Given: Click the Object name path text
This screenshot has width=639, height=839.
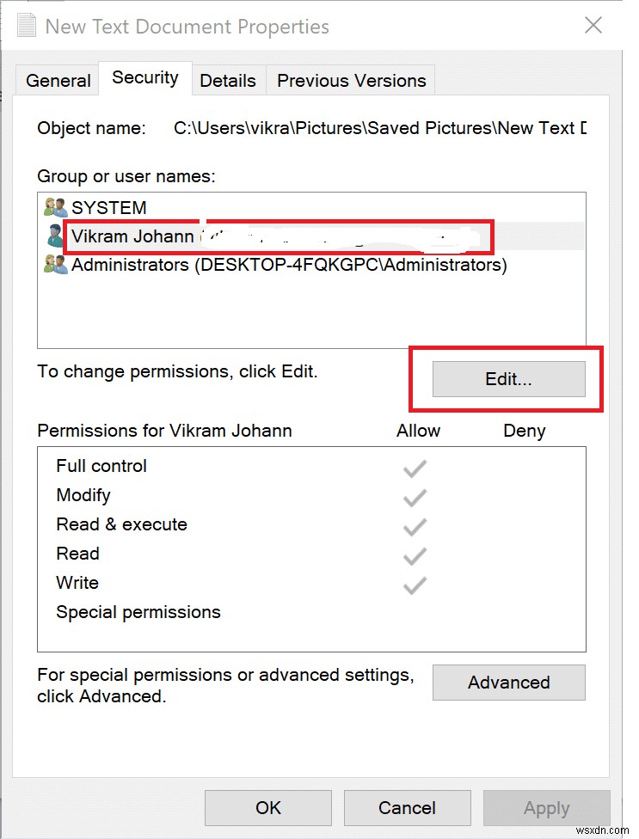Looking at the screenshot, I should coord(379,128).
